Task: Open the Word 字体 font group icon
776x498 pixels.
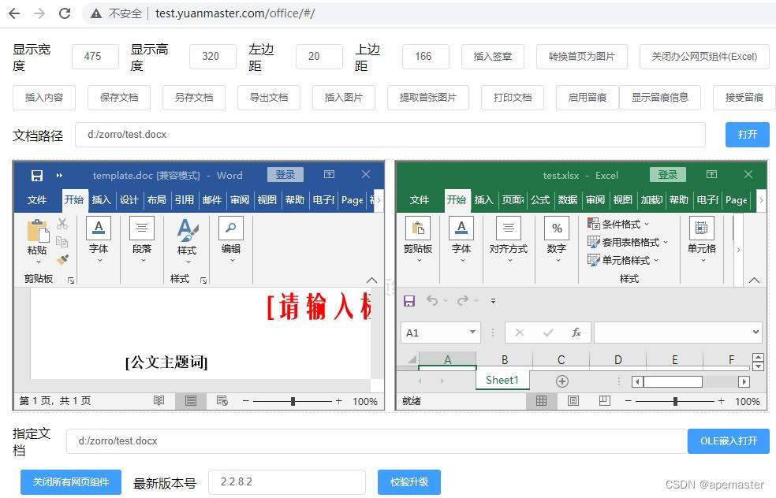Action: pos(99,229)
